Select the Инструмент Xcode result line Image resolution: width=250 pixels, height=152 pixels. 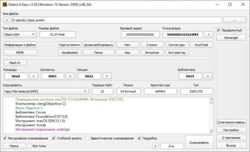[30, 125]
